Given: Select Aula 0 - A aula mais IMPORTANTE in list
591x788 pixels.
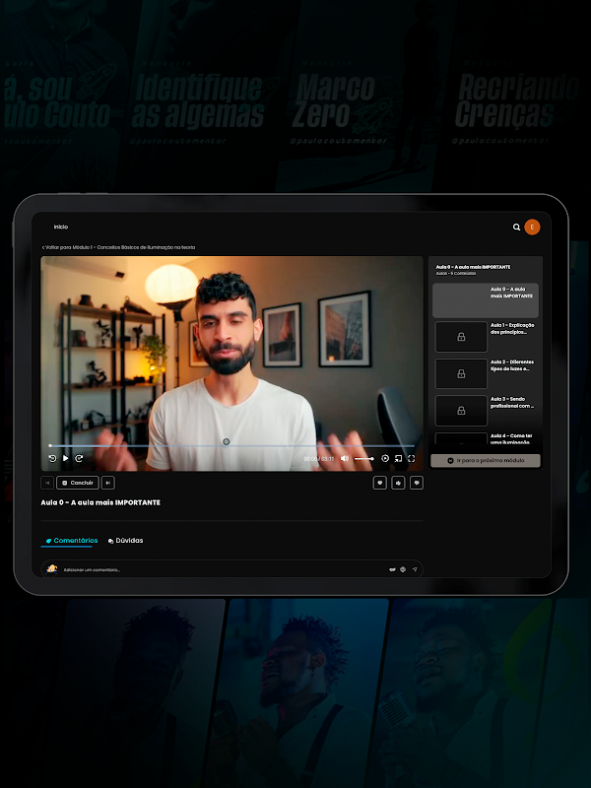Looking at the screenshot, I should (486, 300).
